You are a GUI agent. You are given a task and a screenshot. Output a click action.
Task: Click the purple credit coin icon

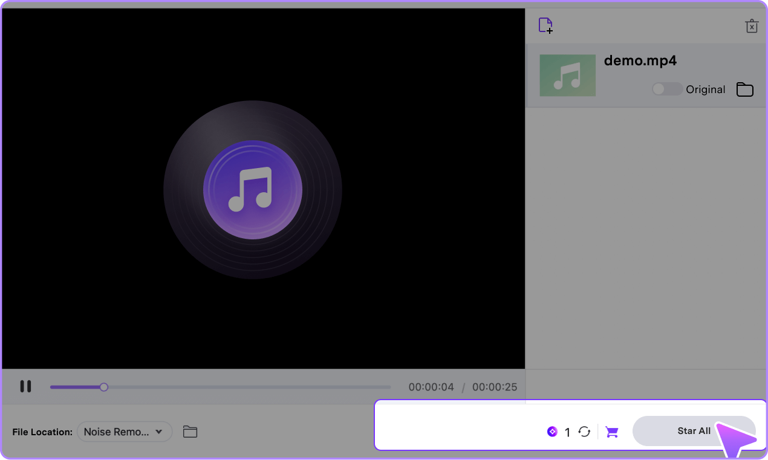(552, 432)
